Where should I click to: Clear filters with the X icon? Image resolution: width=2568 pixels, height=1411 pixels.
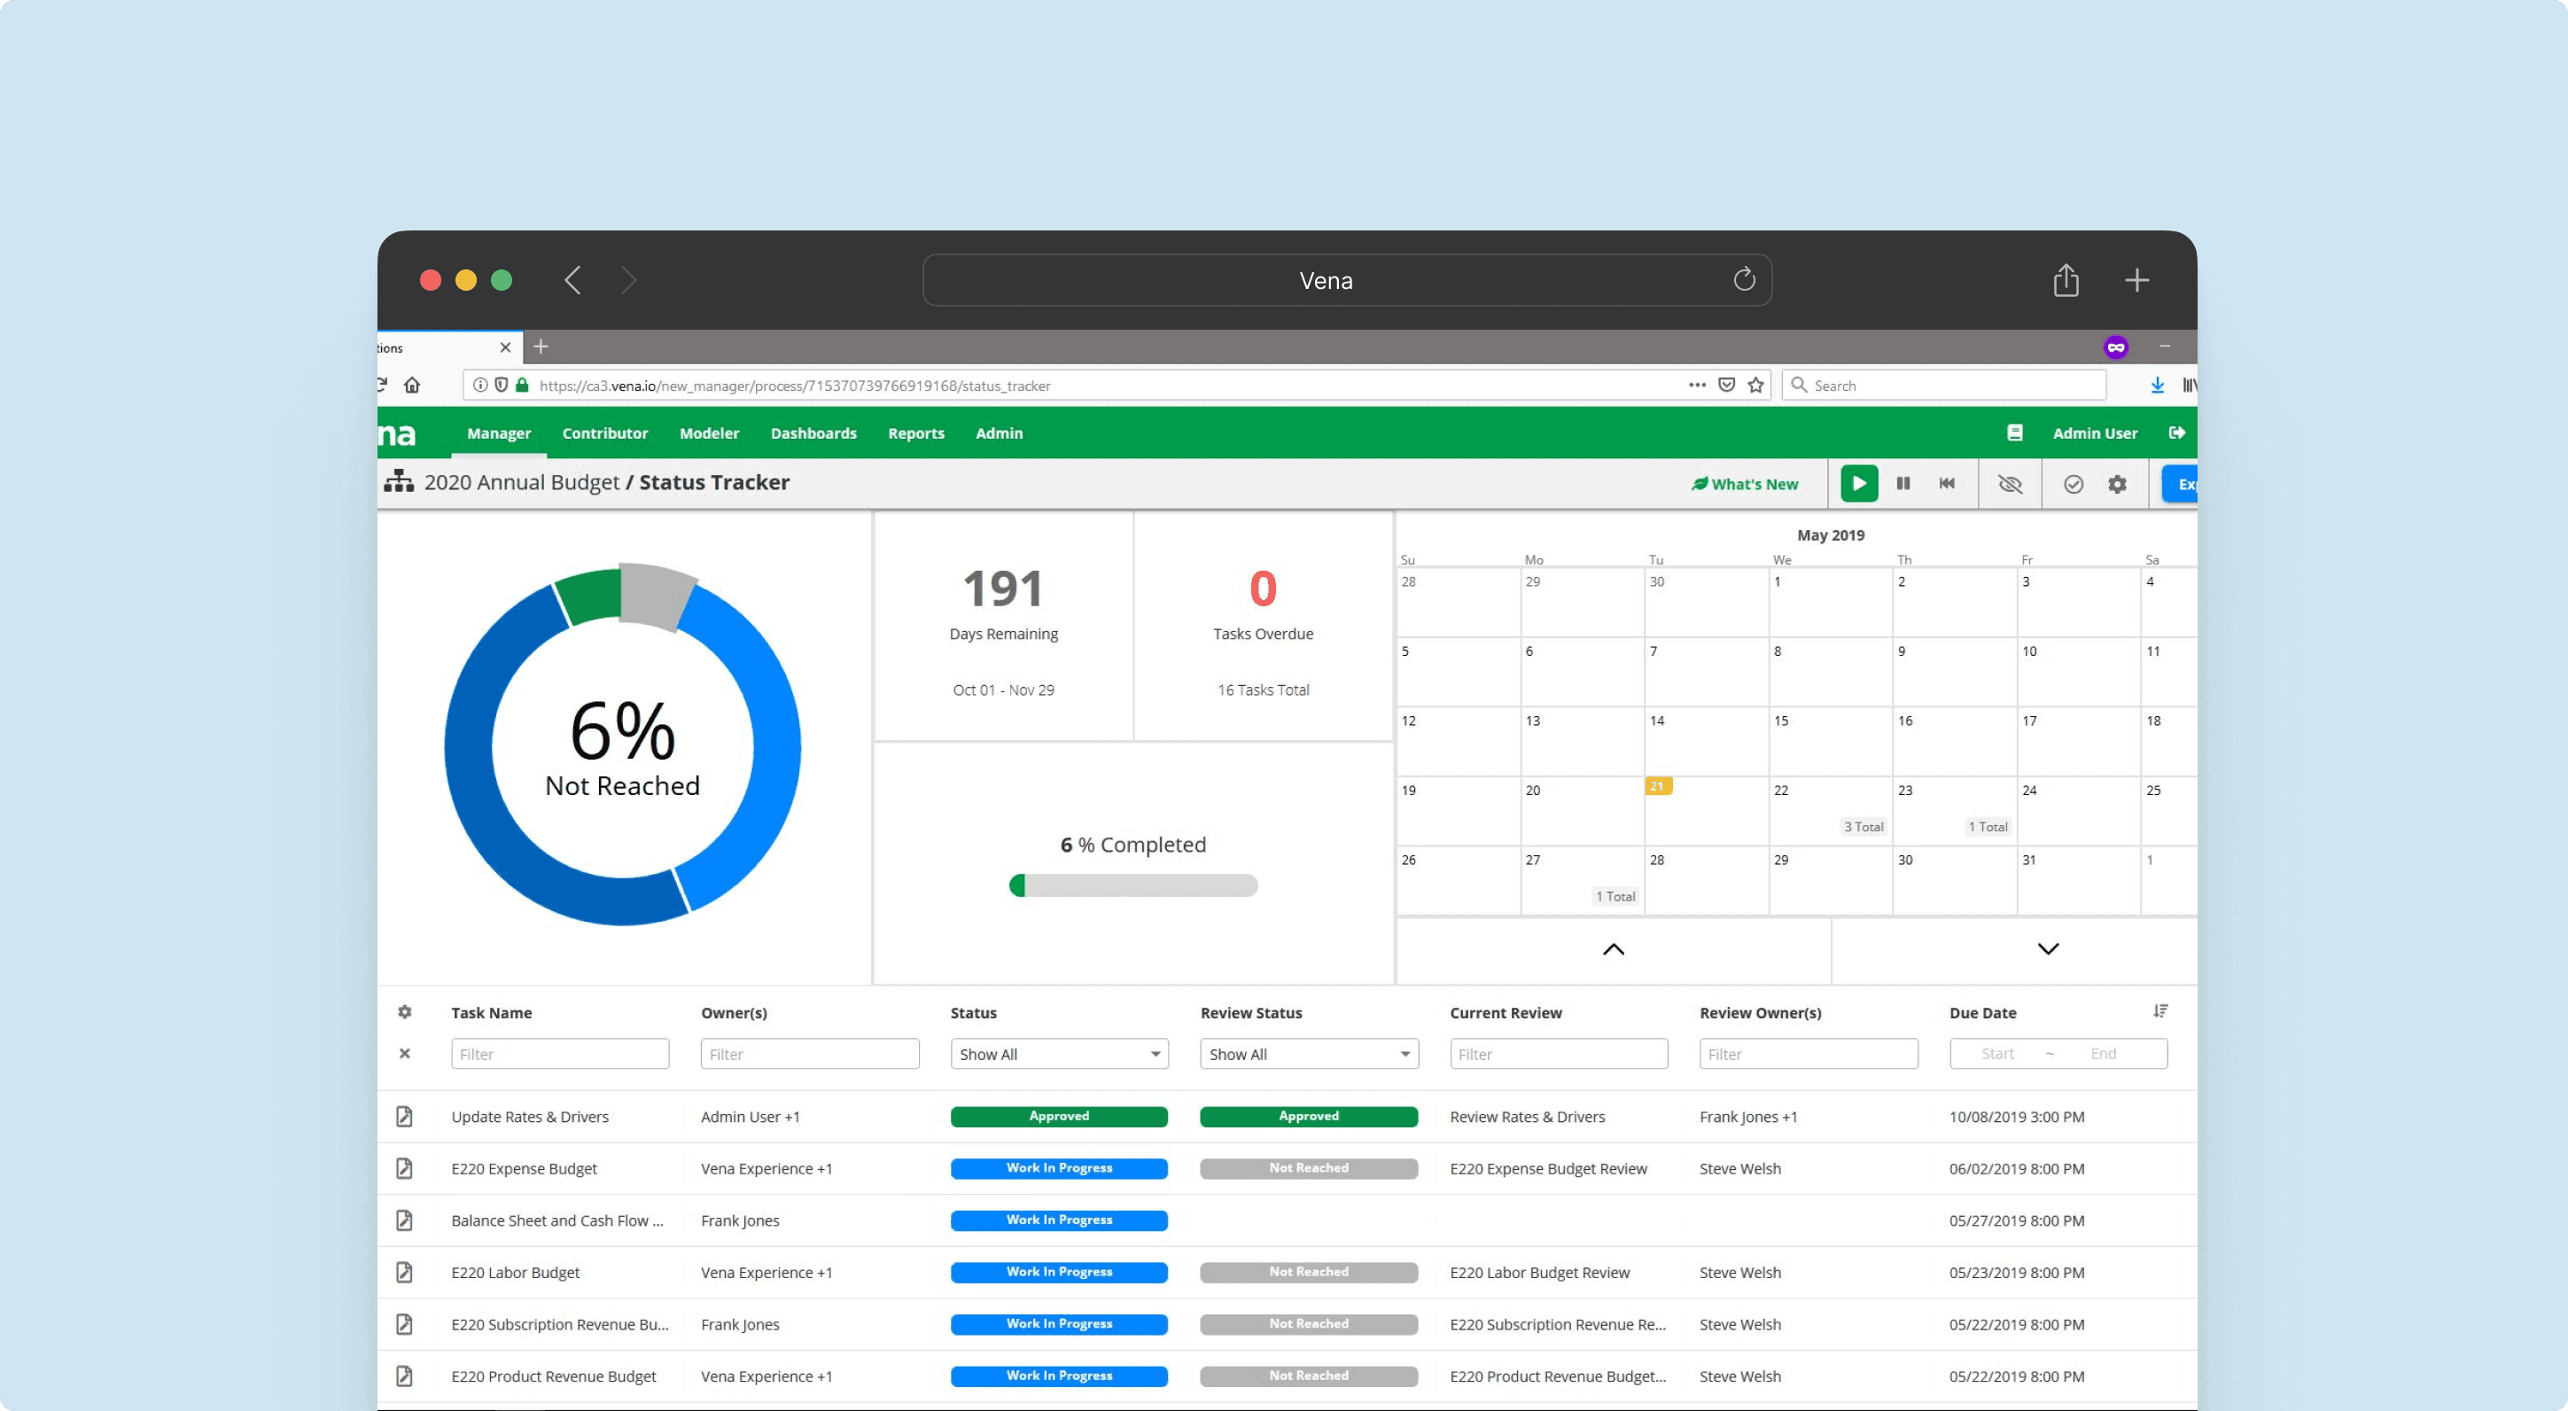click(x=404, y=1053)
